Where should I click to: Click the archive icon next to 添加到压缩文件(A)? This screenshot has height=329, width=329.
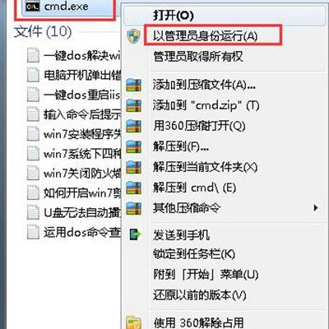[134, 85]
